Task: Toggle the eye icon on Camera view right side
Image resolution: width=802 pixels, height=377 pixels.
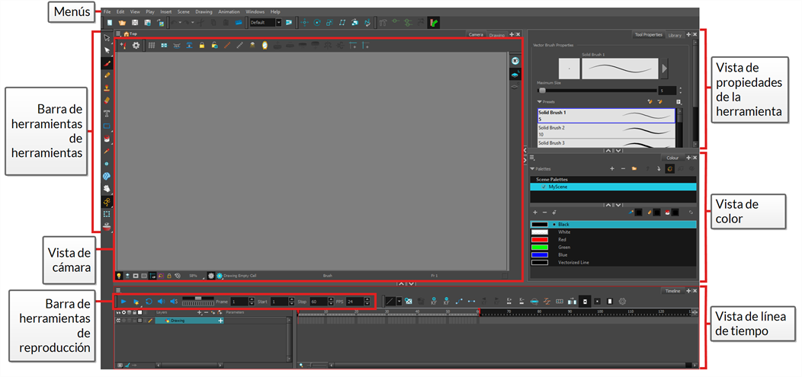Action: click(515, 61)
